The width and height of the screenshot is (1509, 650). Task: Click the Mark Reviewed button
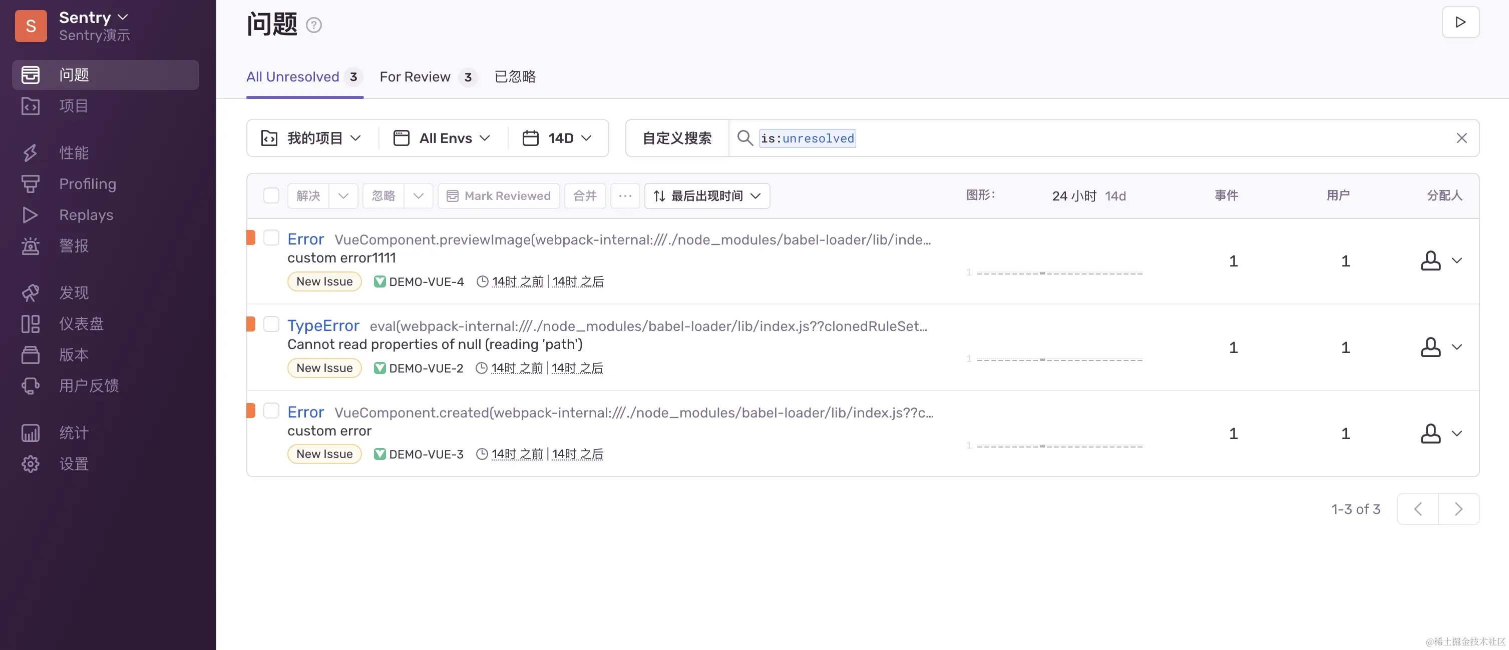[499, 196]
